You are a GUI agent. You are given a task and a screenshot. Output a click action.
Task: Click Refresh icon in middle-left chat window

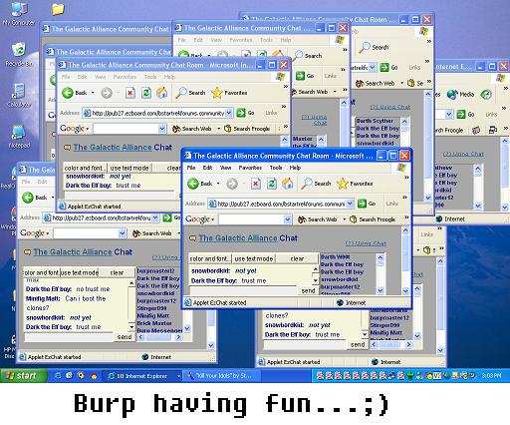point(146,93)
